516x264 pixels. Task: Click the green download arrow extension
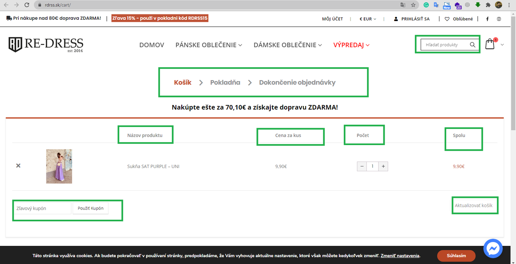(478, 5)
